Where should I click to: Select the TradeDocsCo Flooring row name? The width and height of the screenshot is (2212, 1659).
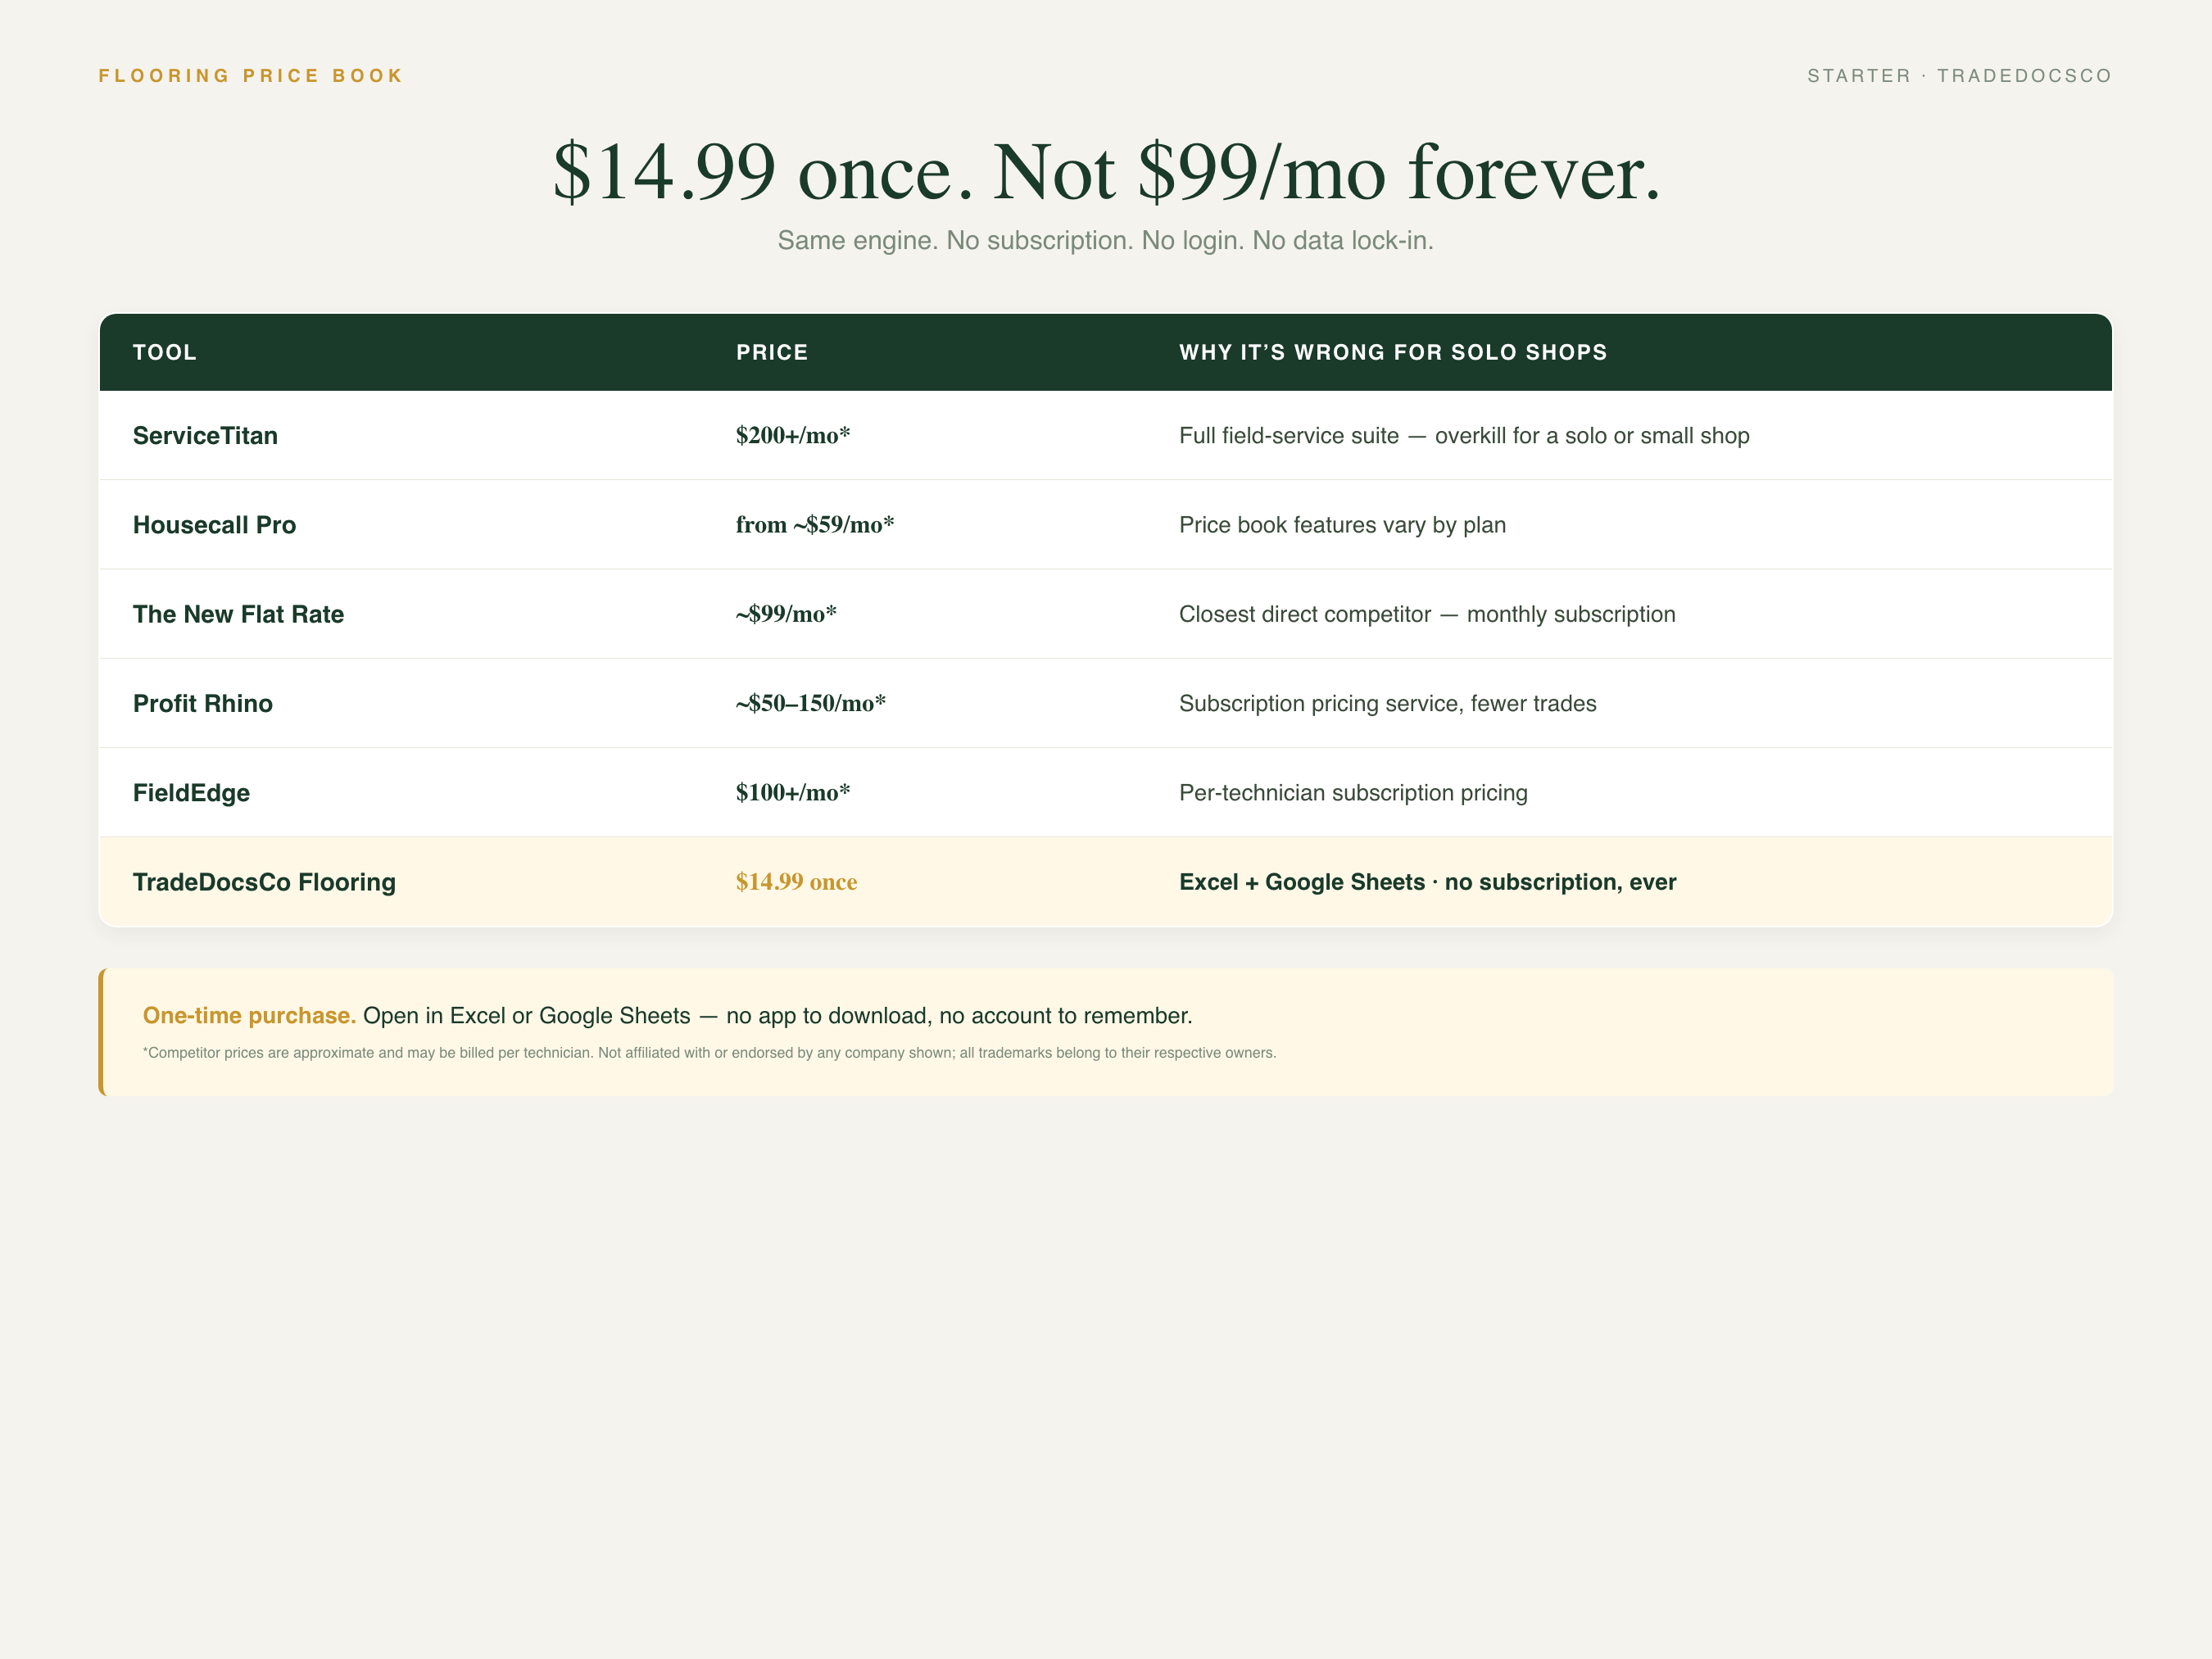264,882
